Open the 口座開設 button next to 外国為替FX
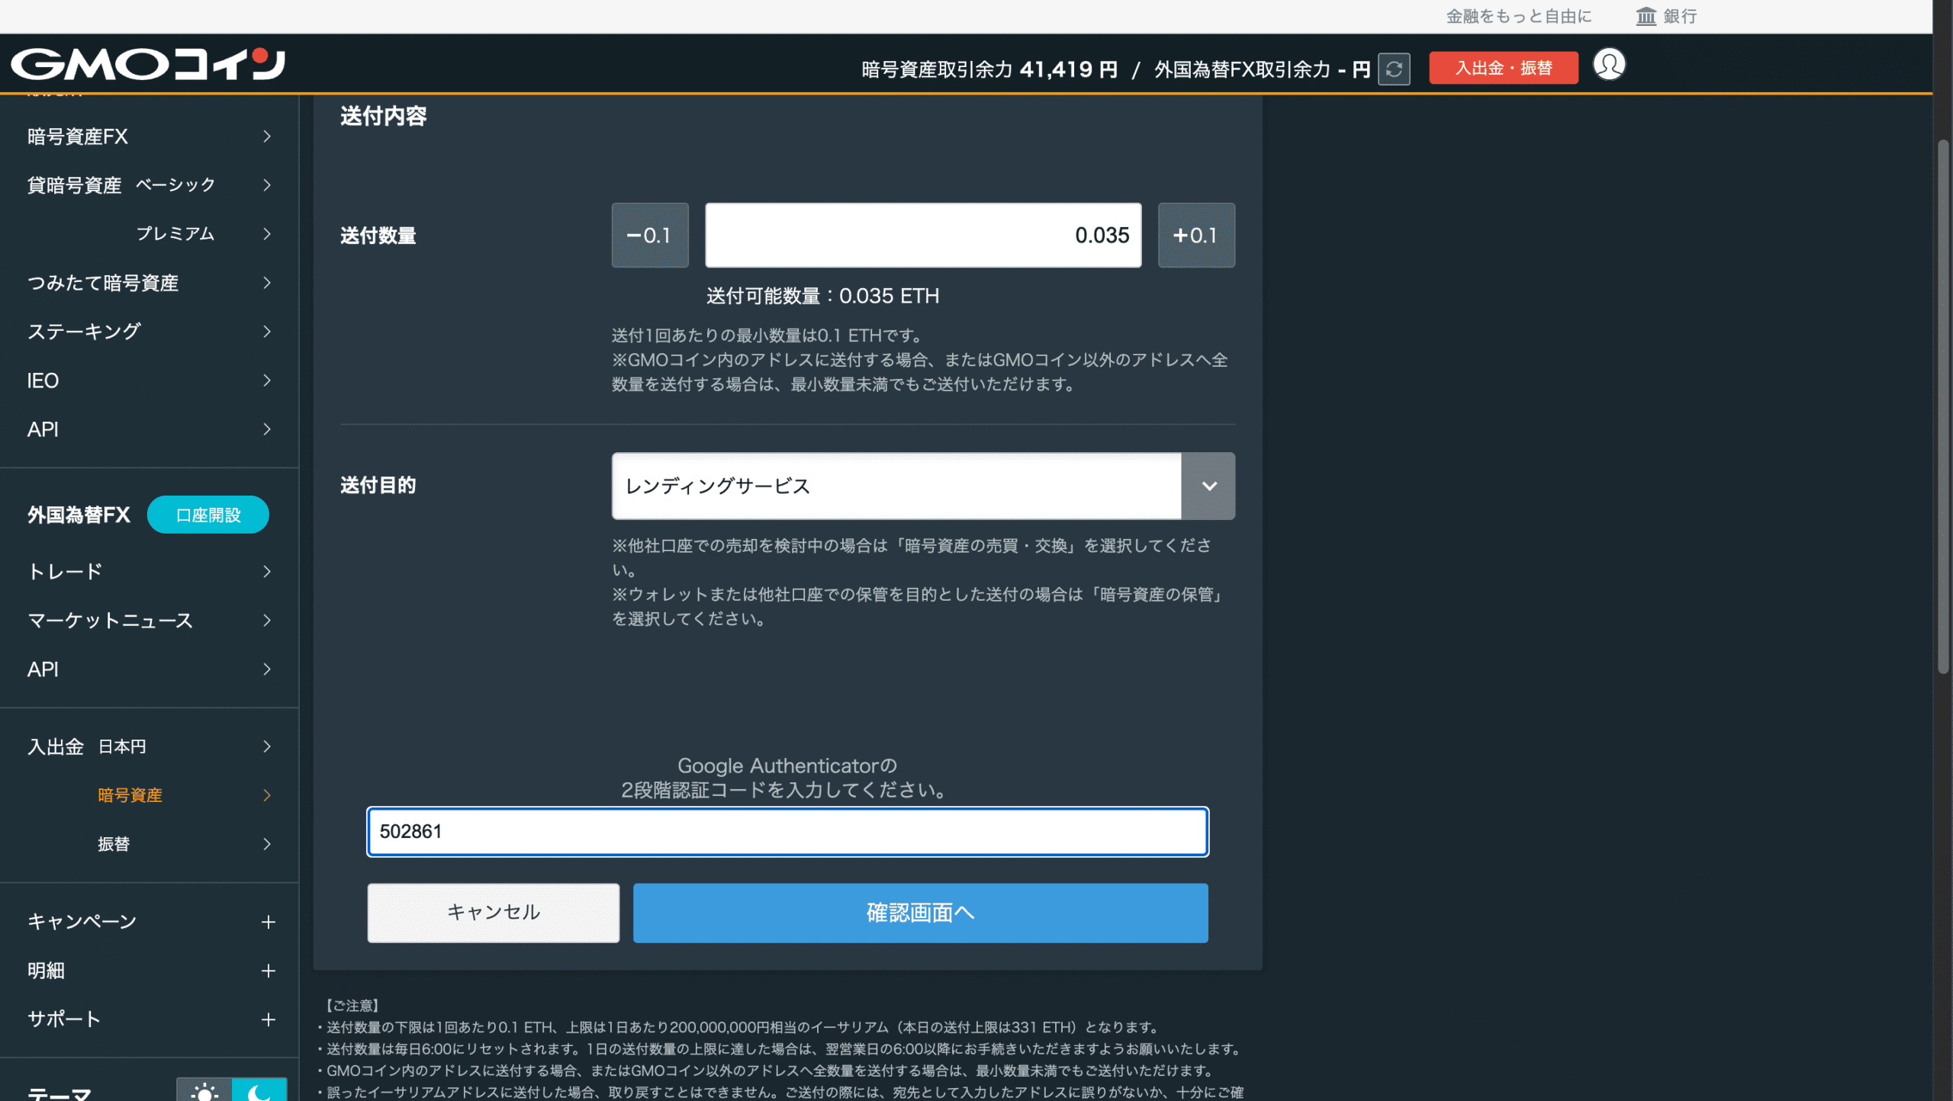The height and width of the screenshot is (1101, 1953). pyautogui.click(x=208, y=515)
